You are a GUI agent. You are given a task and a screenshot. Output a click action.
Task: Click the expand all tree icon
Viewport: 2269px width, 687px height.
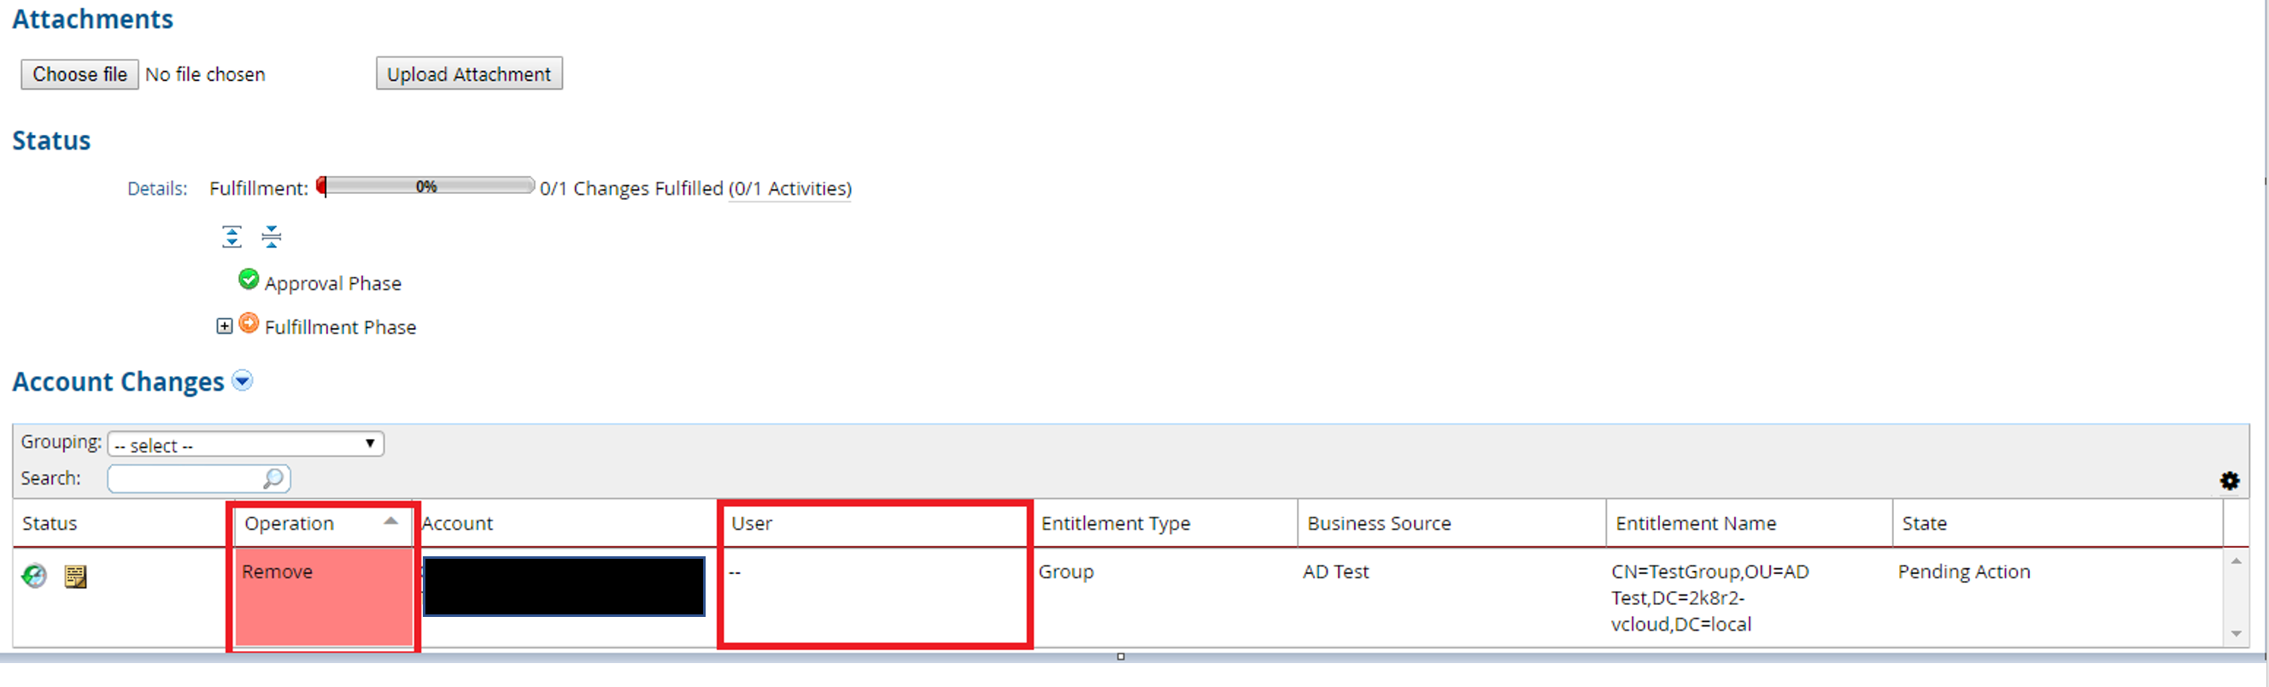coord(232,236)
